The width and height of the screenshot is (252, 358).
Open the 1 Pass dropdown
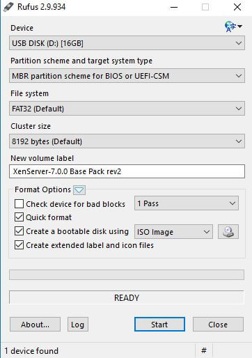coord(187,203)
